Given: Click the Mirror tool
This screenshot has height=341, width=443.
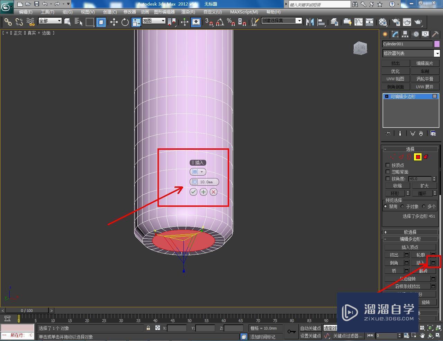Looking at the screenshot, I should click(x=310, y=22).
